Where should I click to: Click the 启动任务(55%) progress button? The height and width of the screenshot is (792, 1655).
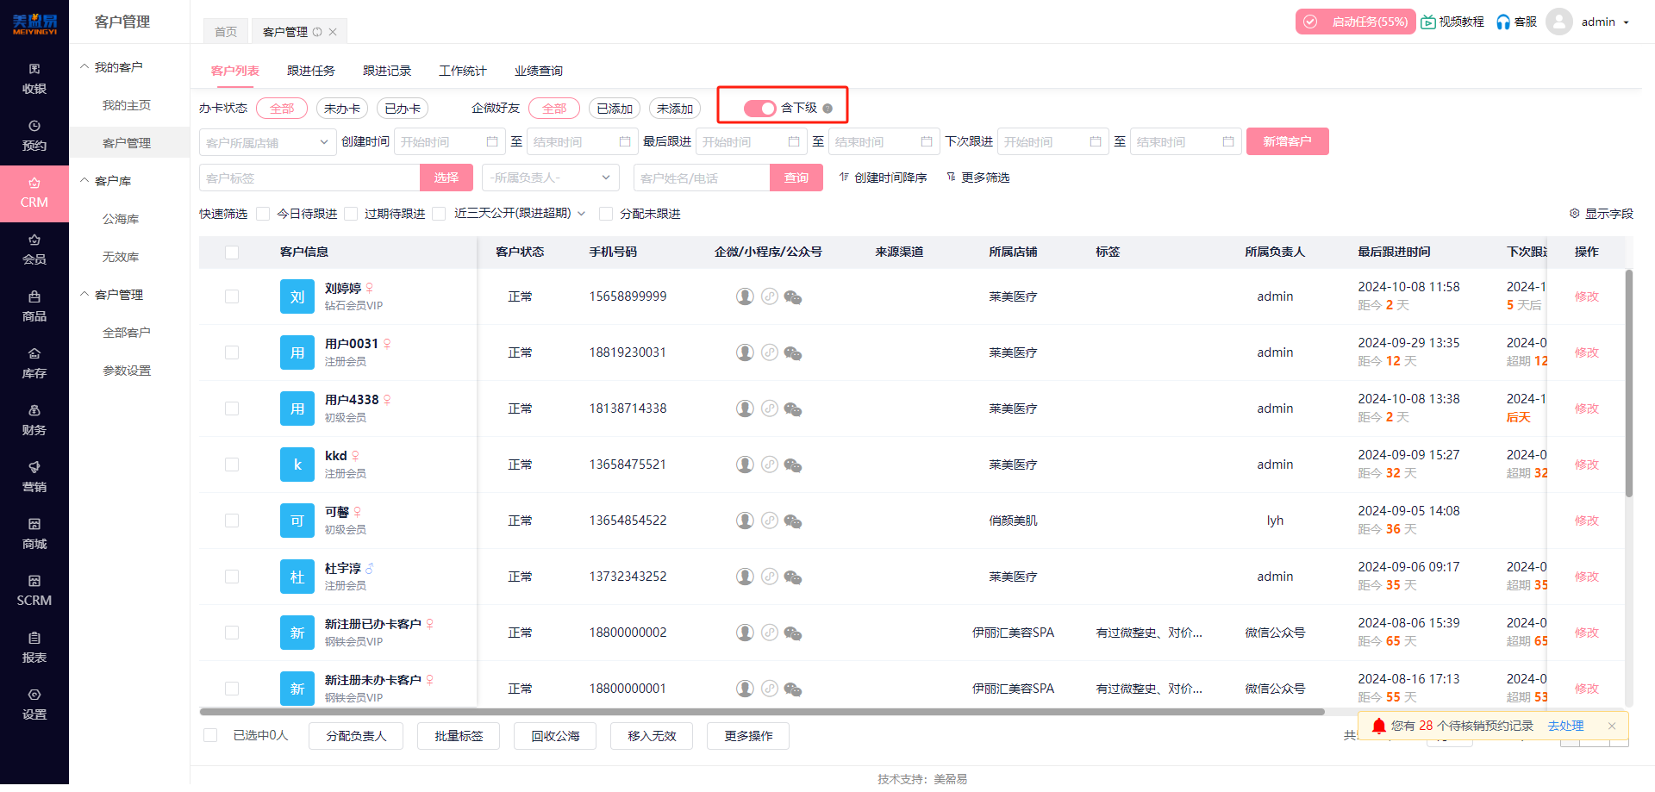1355,22
